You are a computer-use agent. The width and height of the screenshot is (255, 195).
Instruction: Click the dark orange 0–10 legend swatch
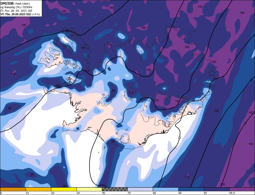[x=13, y=189]
